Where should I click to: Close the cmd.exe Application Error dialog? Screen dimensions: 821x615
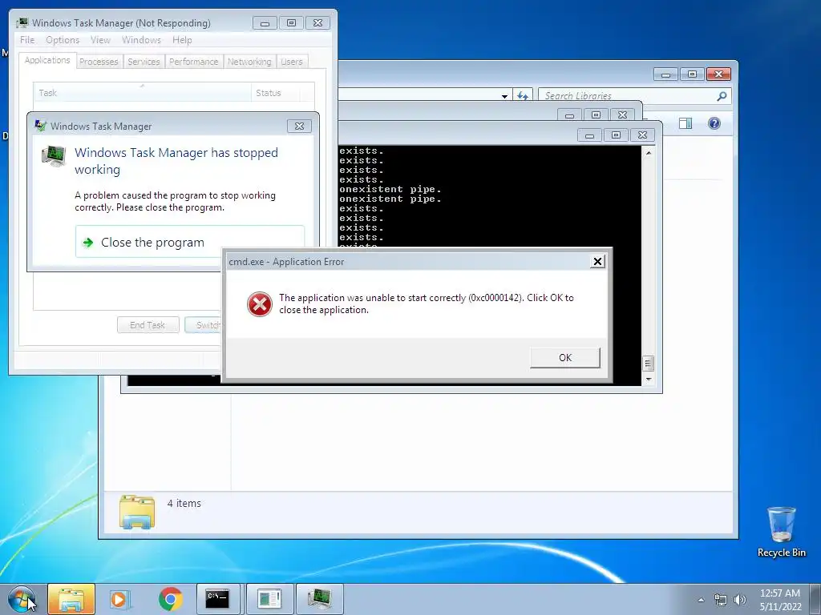597,262
